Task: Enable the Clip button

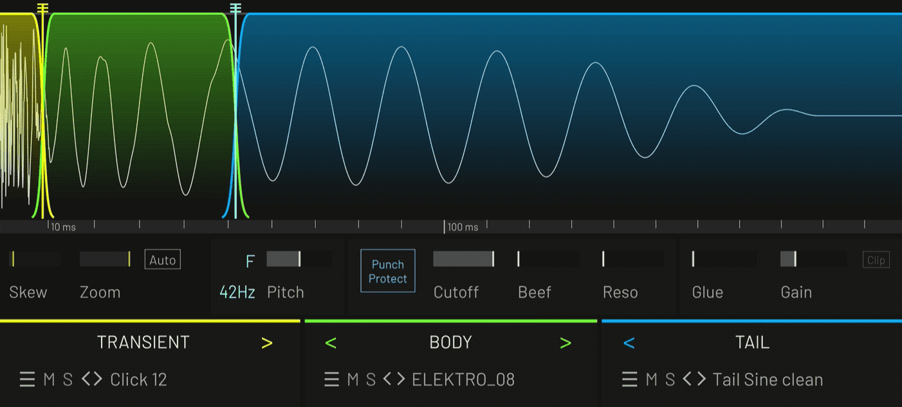Action: [876, 260]
